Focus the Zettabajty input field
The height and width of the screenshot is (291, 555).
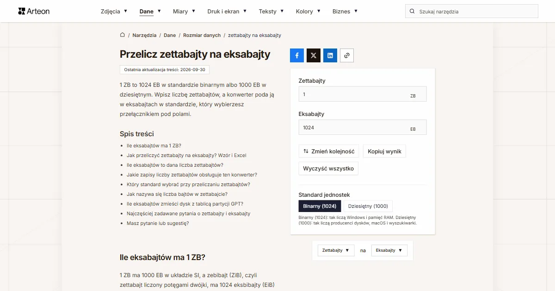tap(363, 94)
